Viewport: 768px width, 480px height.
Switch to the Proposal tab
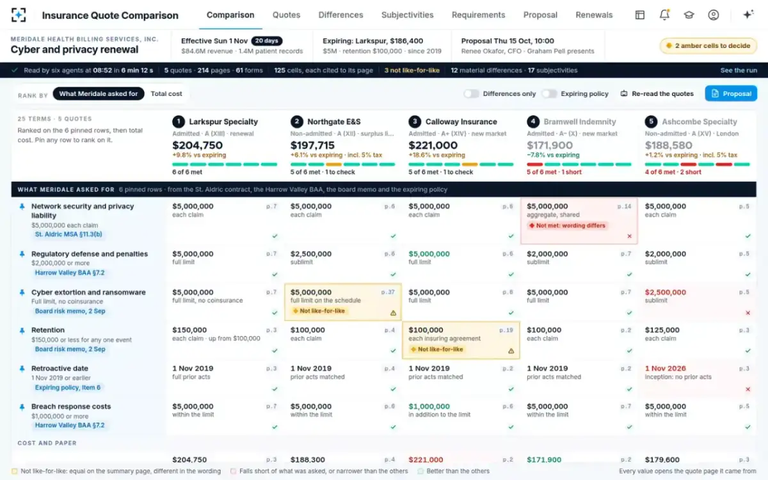click(540, 15)
